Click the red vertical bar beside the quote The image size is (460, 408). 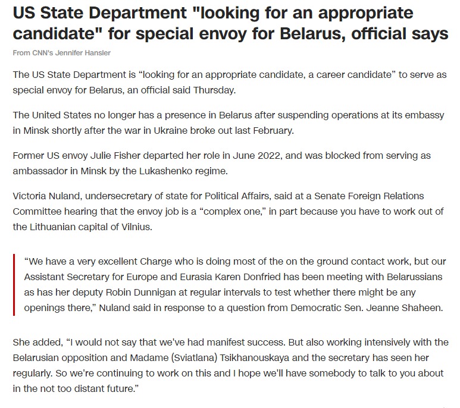(x=14, y=285)
